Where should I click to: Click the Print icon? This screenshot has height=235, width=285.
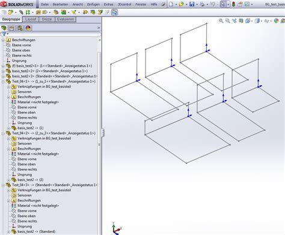coord(202,4)
